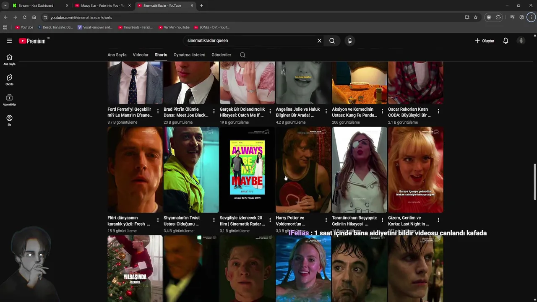537x302 pixels.
Task: Click the browser home icon
Action: tap(34, 17)
